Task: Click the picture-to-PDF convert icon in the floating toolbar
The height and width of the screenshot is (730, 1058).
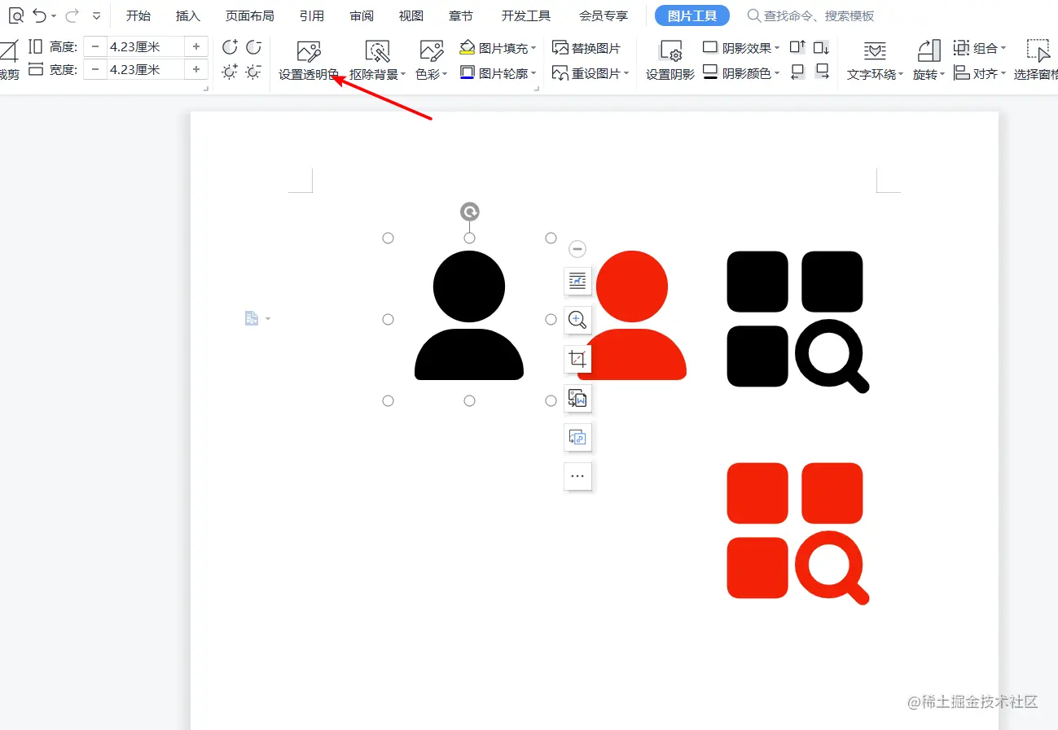Action: (577, 437)
